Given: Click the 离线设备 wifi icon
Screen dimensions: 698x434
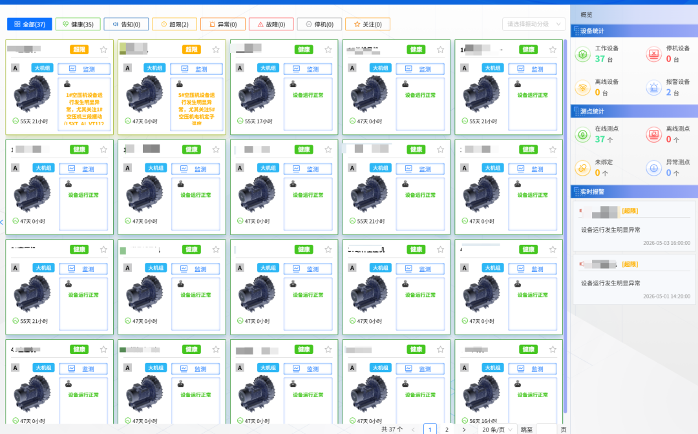Looking at the screenshot, I should coord(582,88).
